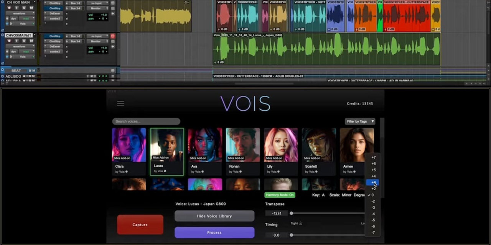This screenshot has height=245, width=491.
Task: Solo the CHVOXMAINd1 track
Action: pyautogui.click(x=24, y=41)
